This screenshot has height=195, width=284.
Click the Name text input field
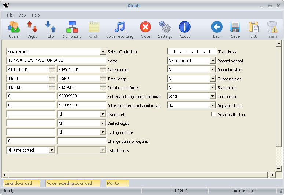point(56,61)
